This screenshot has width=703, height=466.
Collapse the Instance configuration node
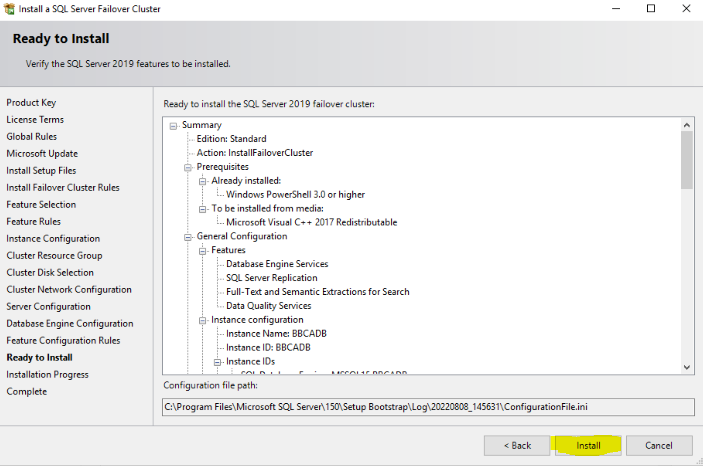tap(202, 321)
